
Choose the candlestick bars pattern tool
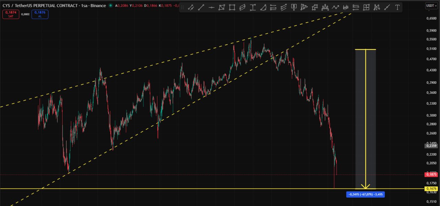(x=345, y=7)
